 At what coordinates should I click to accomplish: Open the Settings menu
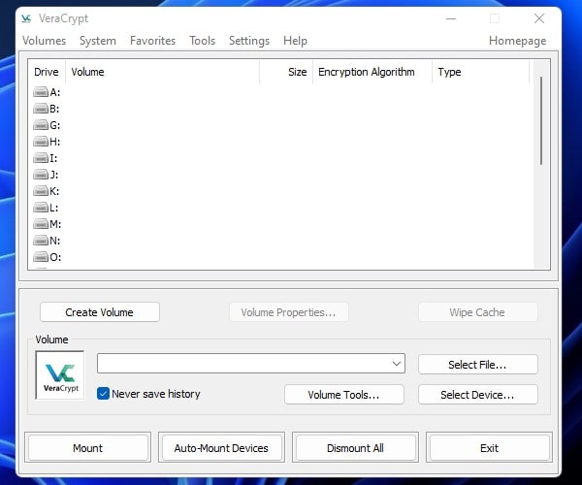249,41
